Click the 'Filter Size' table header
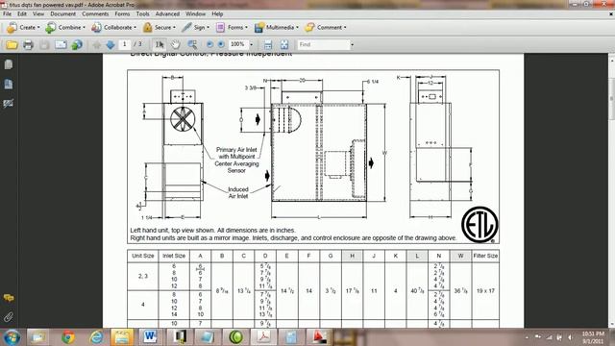This screenshot has height=346, width=615. click(x=485, y=256)
